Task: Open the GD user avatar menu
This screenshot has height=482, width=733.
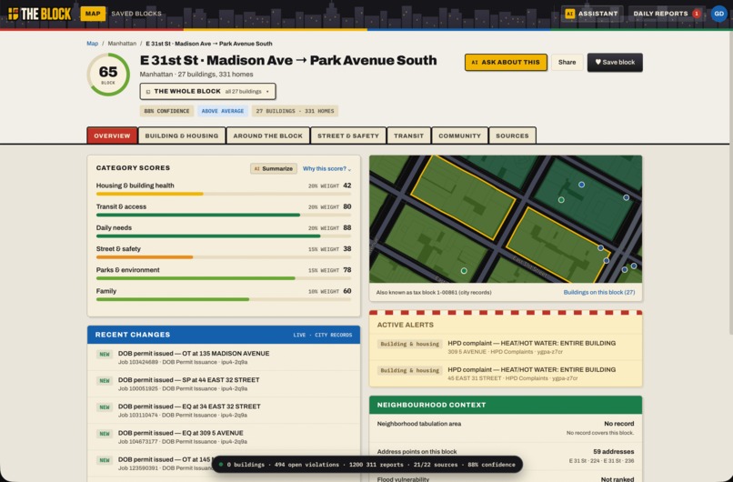Action: click(719, 14)
